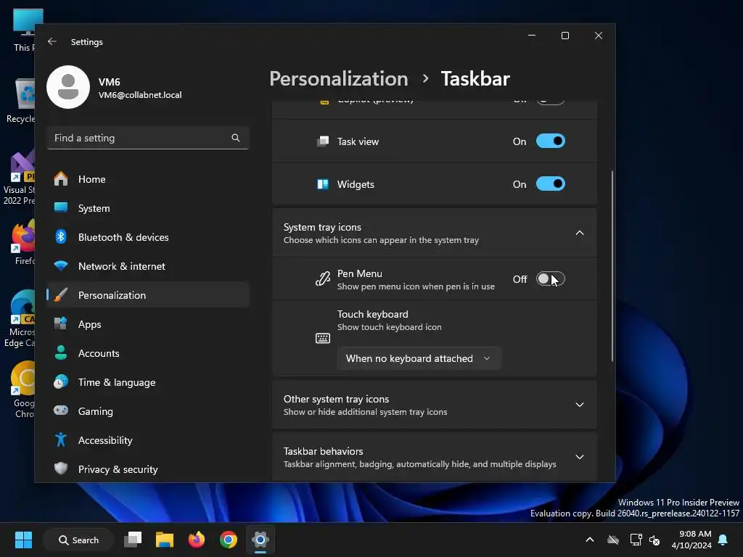Toggle the Task view switch off

(550, 141)
